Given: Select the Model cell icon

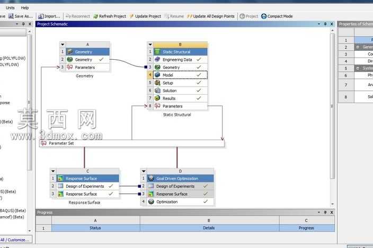Looking at the screenshot, I should click(157, 75).
